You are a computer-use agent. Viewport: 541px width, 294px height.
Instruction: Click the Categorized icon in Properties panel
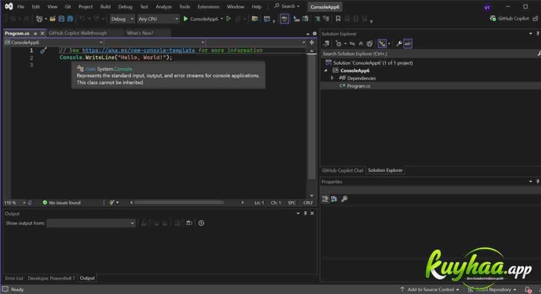(325, 199)
